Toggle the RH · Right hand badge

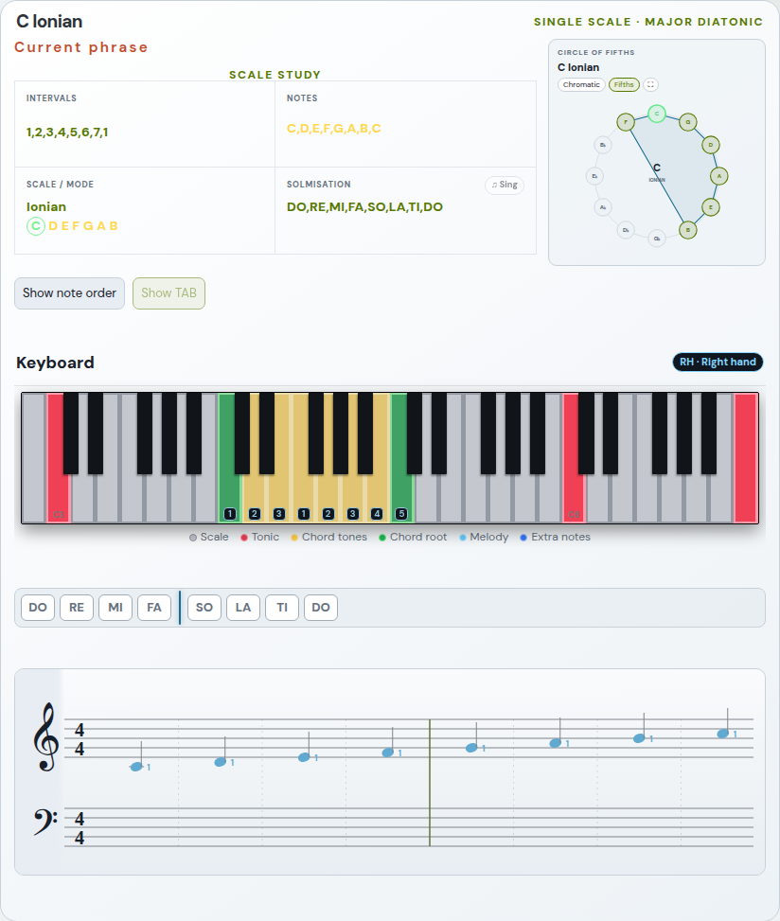(718, 362)
